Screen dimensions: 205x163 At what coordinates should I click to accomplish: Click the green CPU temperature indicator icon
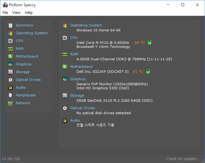[x=149, y=42]
